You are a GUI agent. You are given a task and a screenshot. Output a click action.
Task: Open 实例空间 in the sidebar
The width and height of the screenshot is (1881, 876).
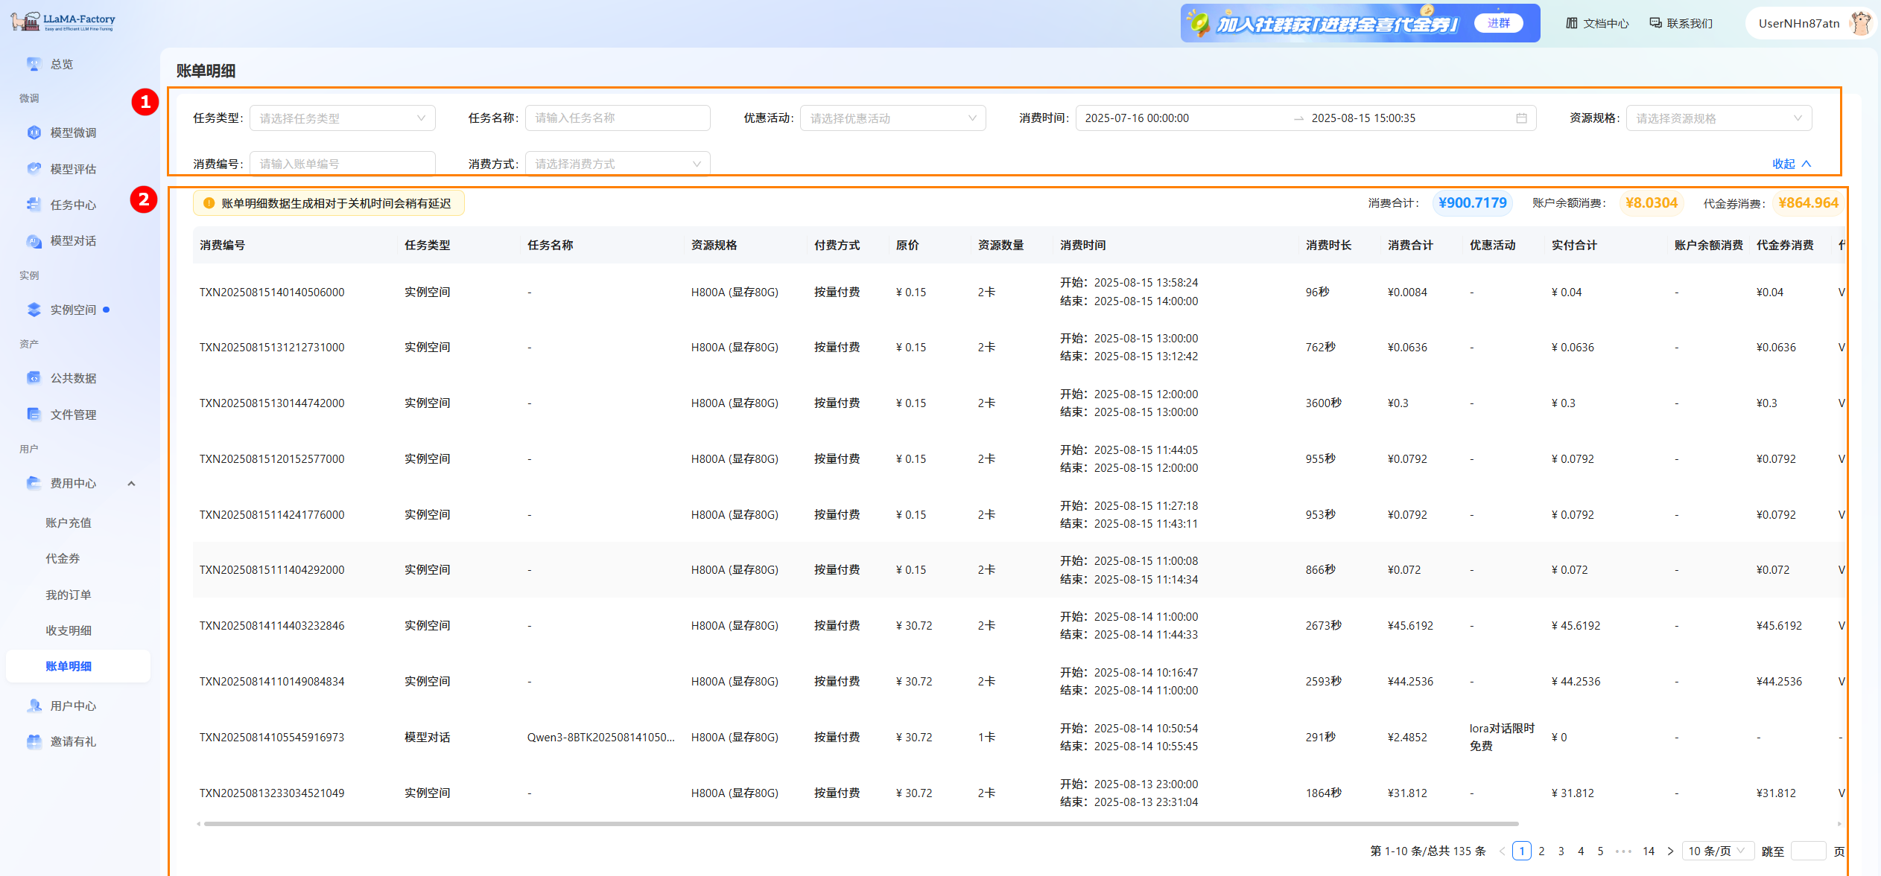(x=72, y=310)
